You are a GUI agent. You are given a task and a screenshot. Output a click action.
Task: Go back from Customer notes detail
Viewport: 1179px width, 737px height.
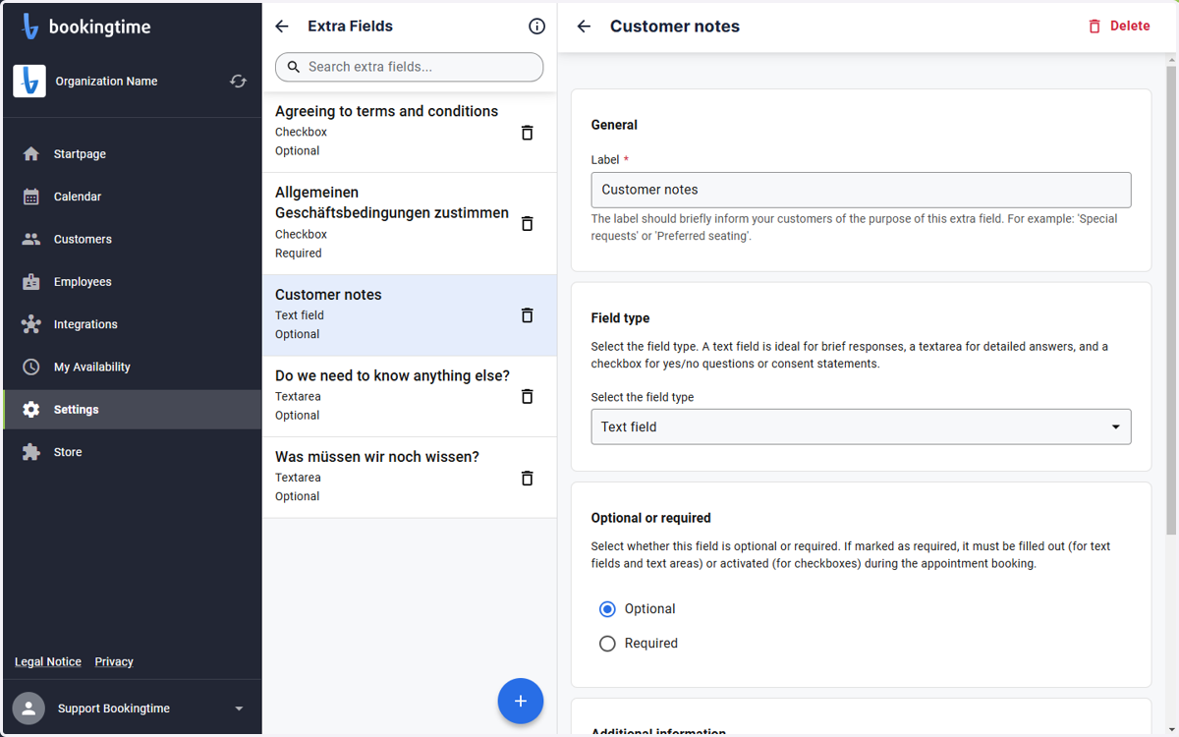coord(585,27)
